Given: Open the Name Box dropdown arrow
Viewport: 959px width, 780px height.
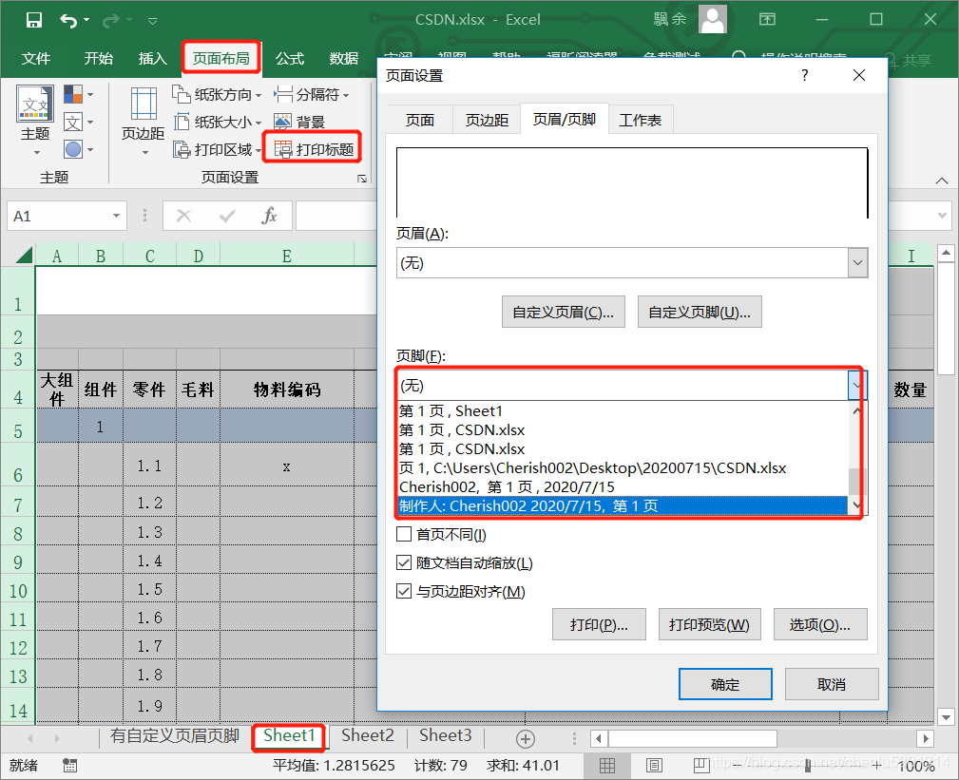Looking at the screenshot, I should pos(116,216).
